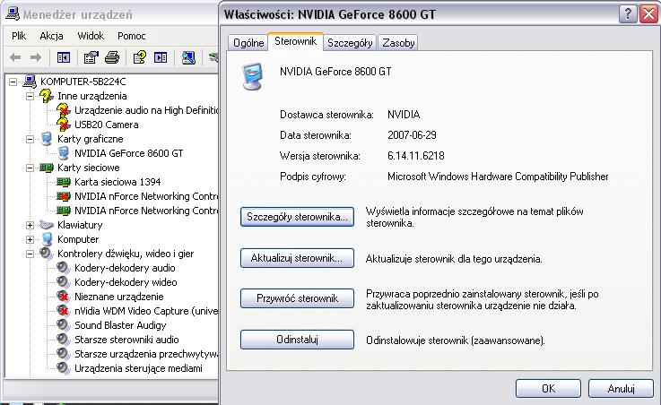Screen dimensions: 661x405
Task: Open the Widok menu
Action: [91, 36]
